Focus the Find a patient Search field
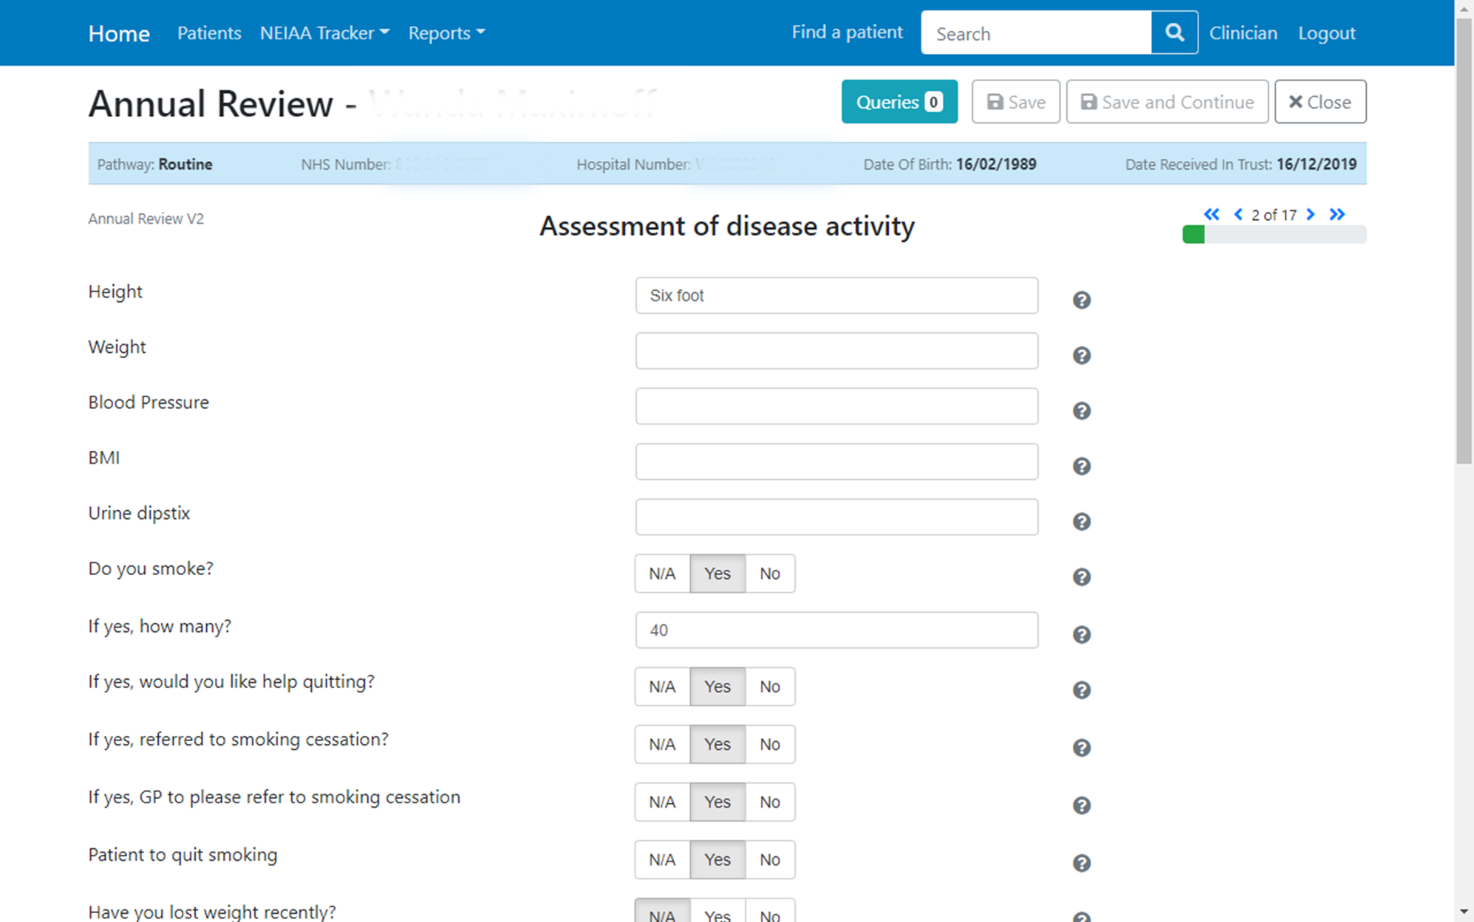 coord(1036,32)
